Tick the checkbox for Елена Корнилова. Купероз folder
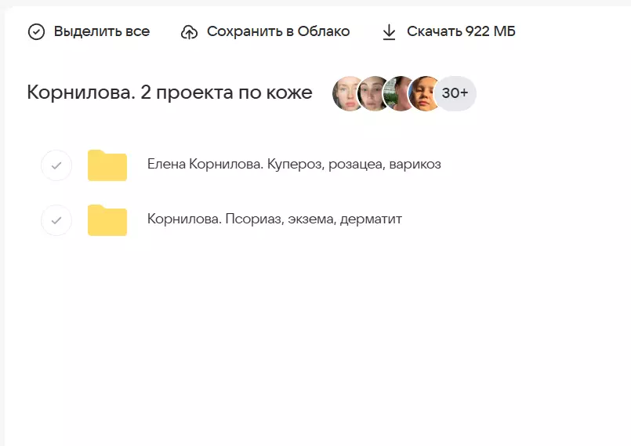 [x=56, y=165]
